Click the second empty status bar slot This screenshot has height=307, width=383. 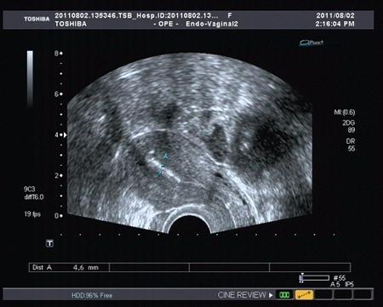click(343, 295)
